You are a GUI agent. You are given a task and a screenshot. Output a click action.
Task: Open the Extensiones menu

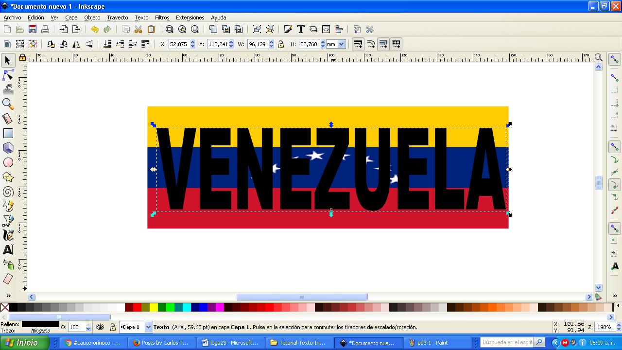click(190, 17)
